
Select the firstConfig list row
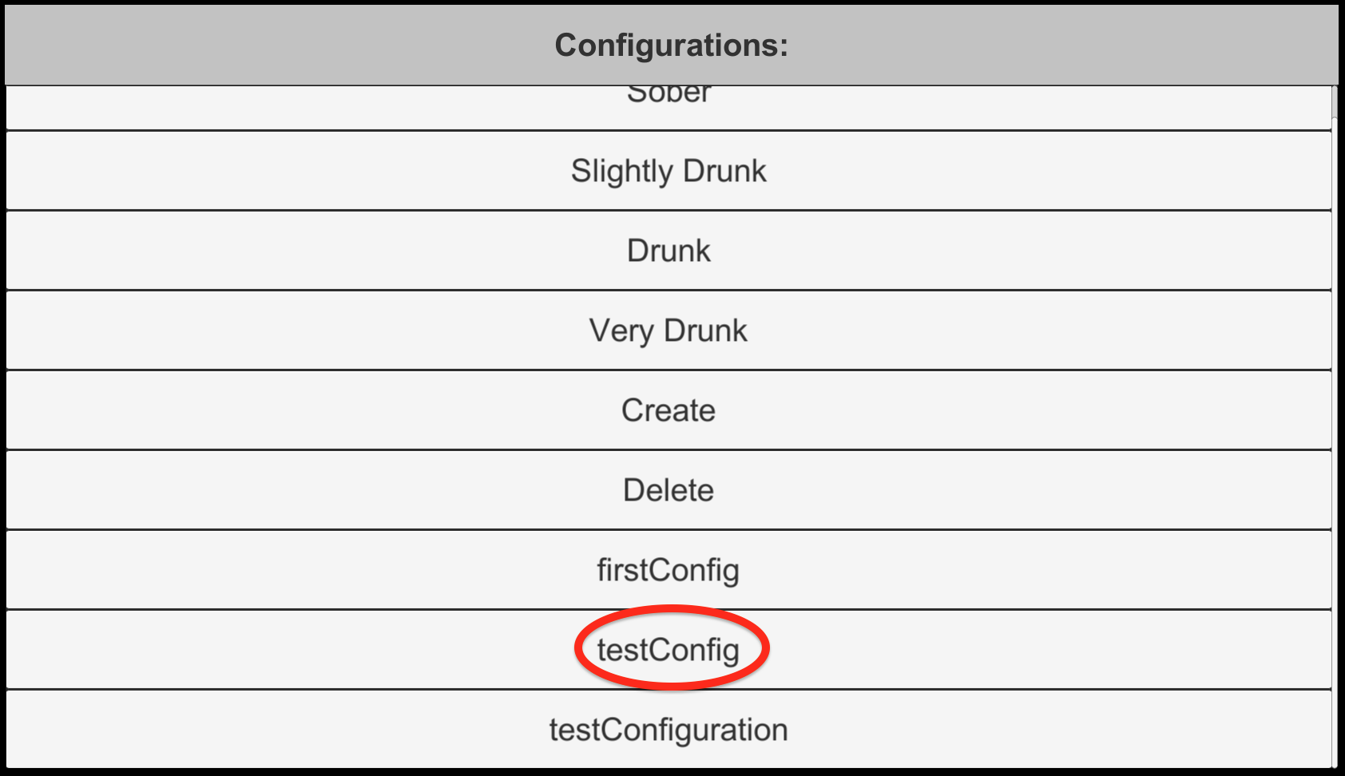(x=669, y=570)
